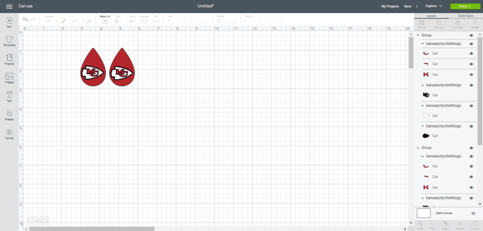This screenshot has height=231, width=483.
Task: Open the Linetype Cut dropdown
Action: pyautogui.click(x=50, y=21)
